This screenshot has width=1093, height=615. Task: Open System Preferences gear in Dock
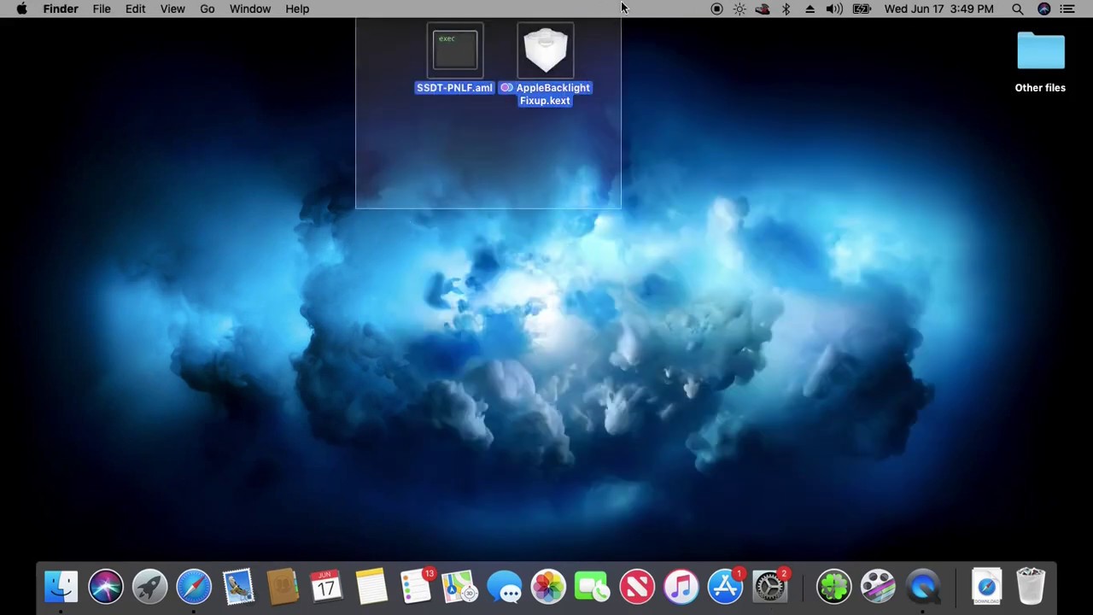[x=770, y=587]
